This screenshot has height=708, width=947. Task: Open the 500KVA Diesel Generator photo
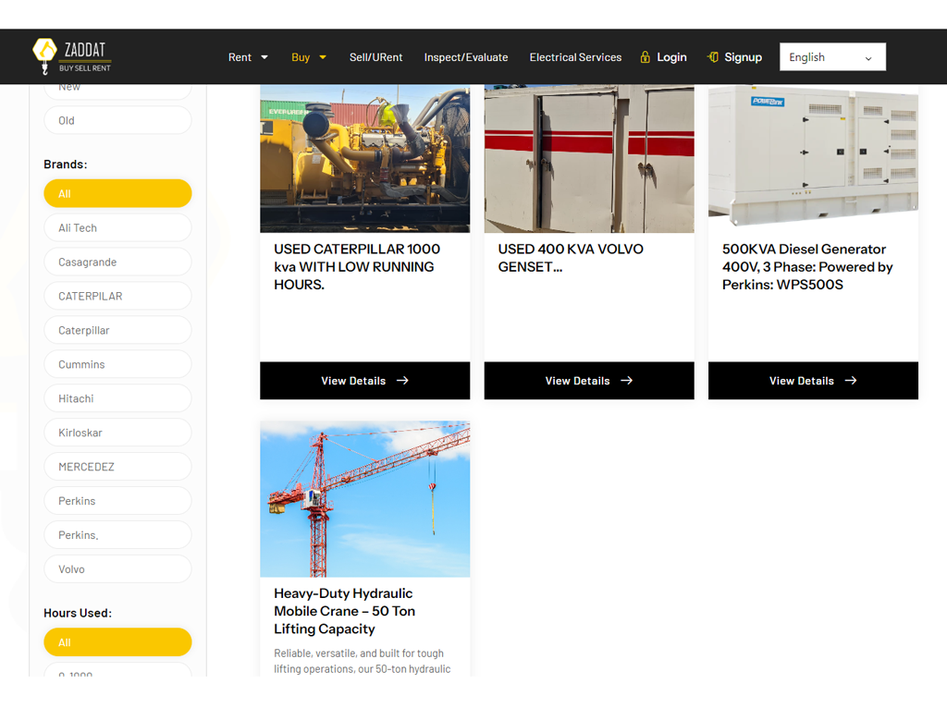click(x=813, y=159)
